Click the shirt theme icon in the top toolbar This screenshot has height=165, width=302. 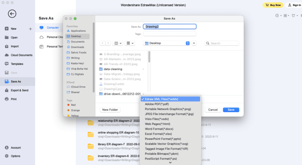(293, 16)
